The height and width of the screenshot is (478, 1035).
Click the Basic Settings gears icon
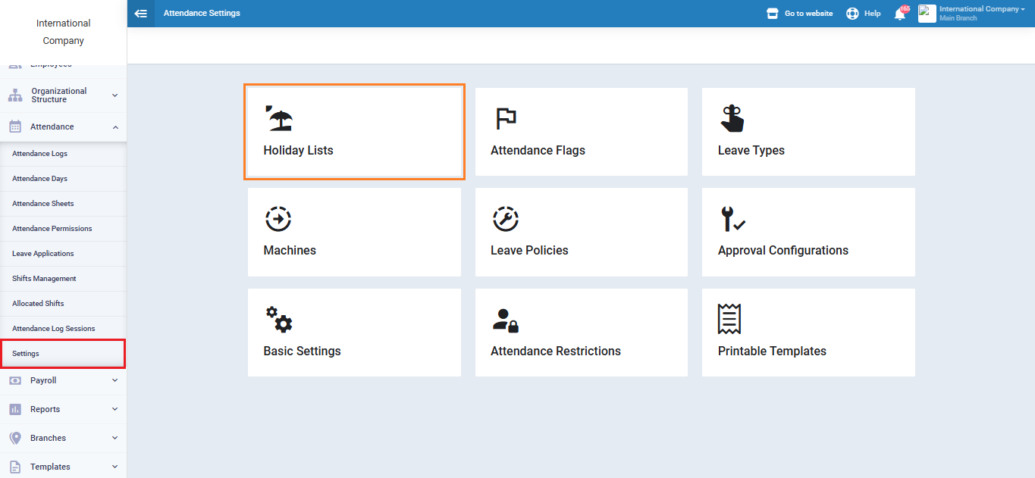point(278,319)
